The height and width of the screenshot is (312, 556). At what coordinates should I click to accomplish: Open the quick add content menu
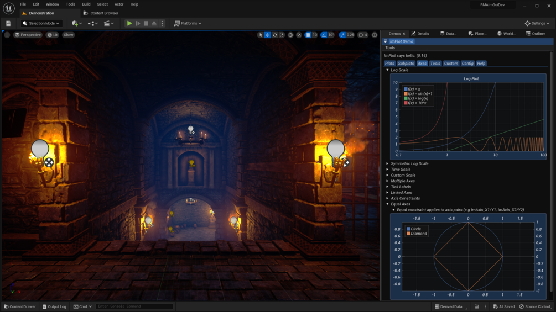click(76, 23)
